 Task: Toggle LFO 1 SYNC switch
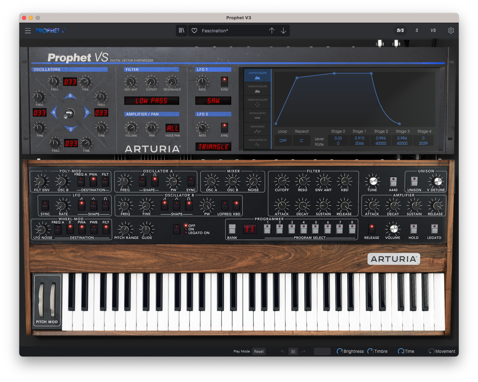click(x=224, y=82)
